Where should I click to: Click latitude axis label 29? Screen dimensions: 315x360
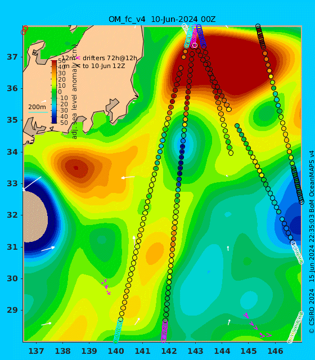pyautogui.click(x=12, y=310)
